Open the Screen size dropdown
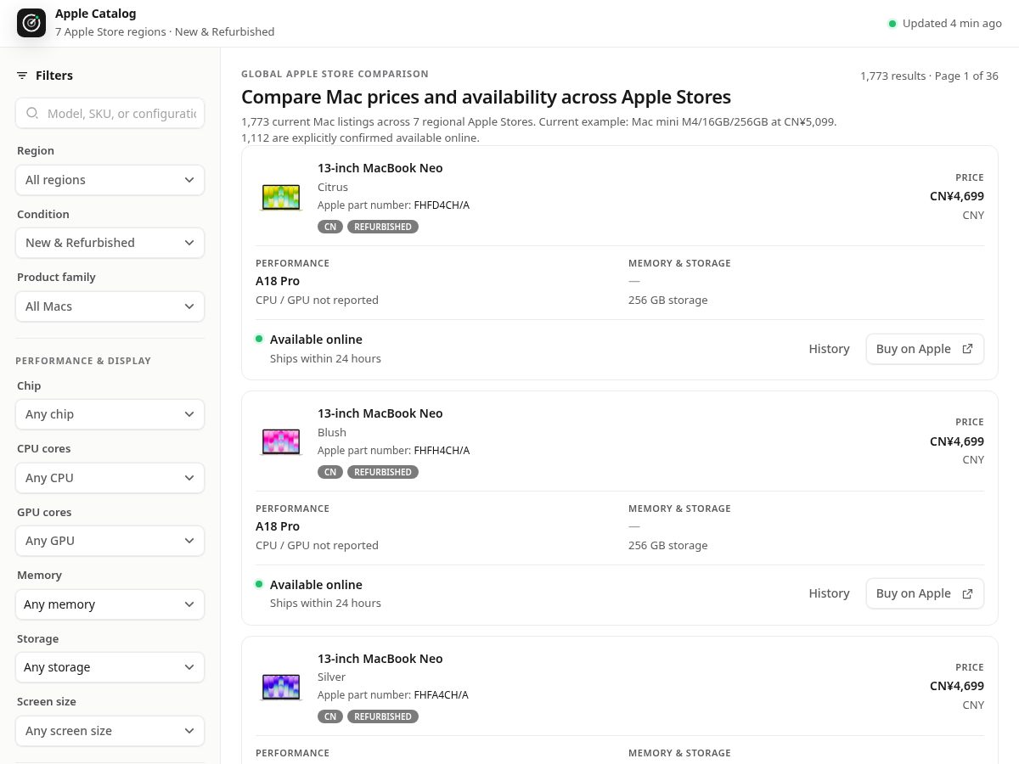 pos(110,731)
